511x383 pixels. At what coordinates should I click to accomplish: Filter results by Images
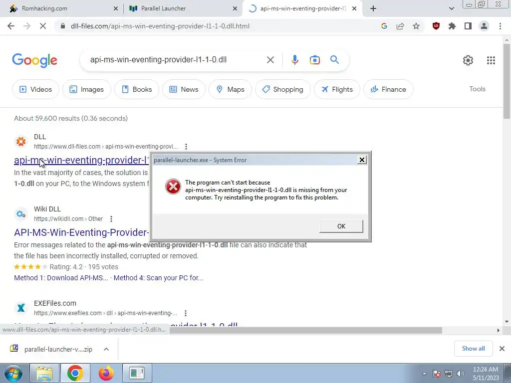click(87, 89)
